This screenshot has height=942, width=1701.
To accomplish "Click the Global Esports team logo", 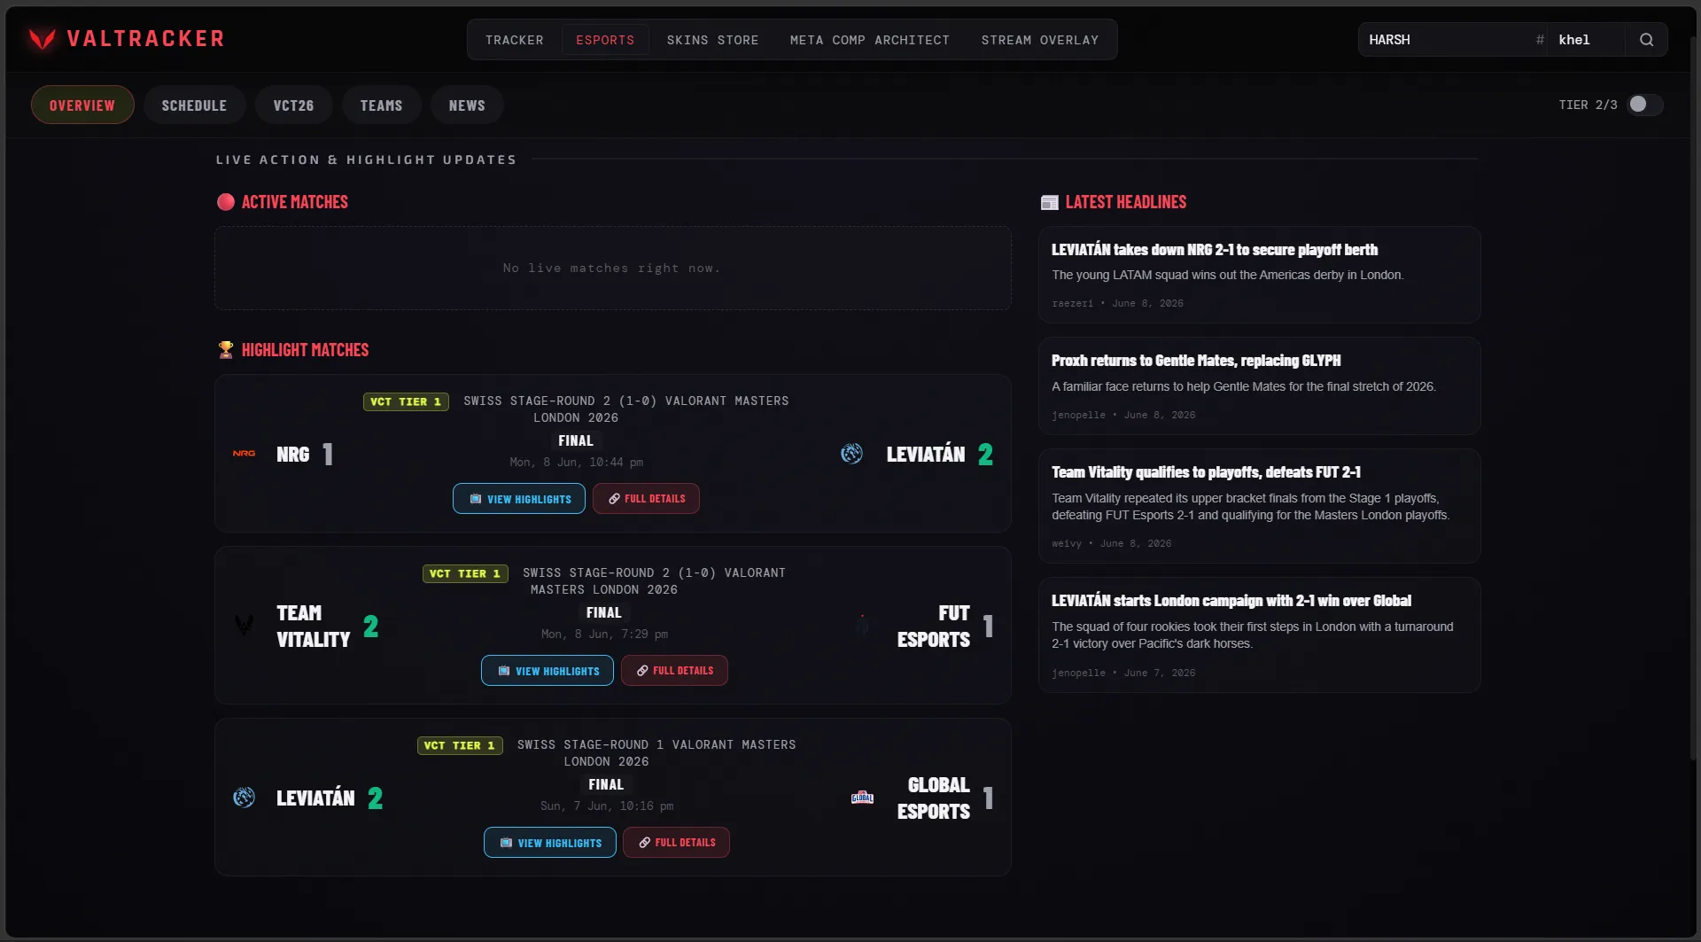I will click(862, 798).
